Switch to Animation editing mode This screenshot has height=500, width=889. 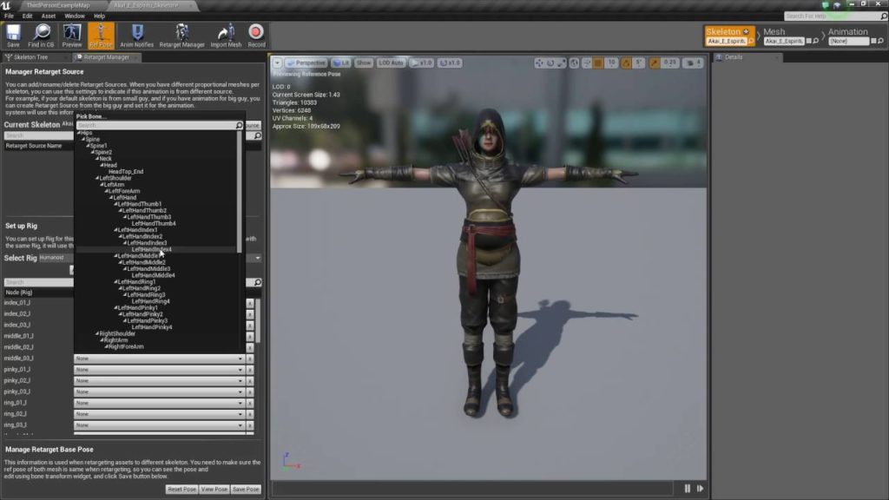(x=847, y=32)
